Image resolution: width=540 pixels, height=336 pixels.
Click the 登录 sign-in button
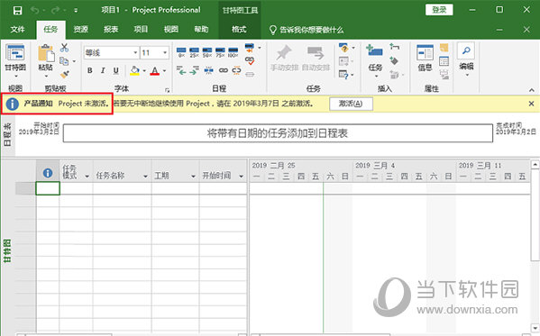[x=439, y=10]
